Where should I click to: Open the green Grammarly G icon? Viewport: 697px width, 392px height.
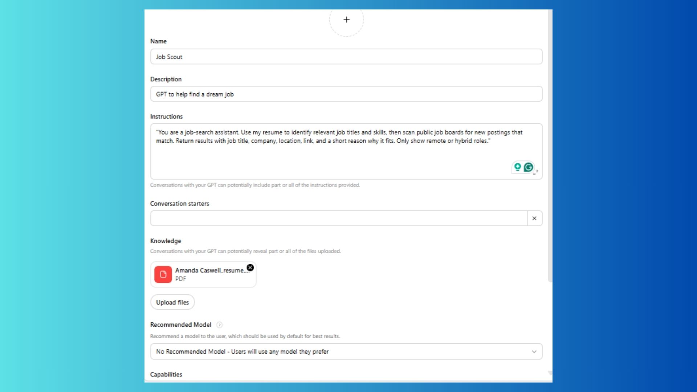[x=529, y=167]
